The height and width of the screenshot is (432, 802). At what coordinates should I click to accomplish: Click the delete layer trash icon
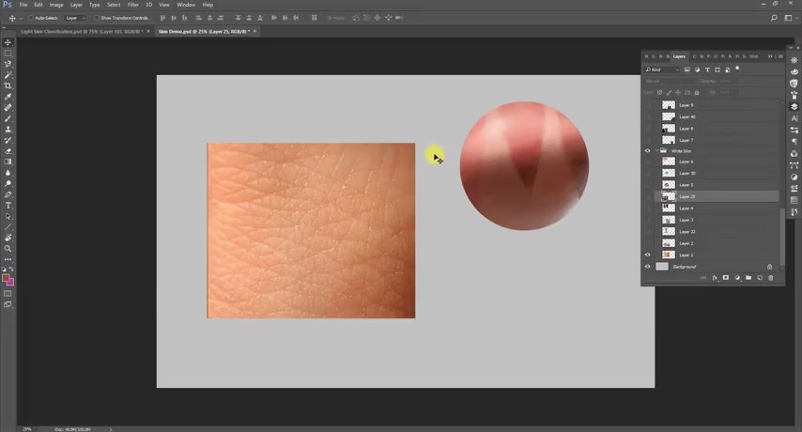(x=771, y=278)
